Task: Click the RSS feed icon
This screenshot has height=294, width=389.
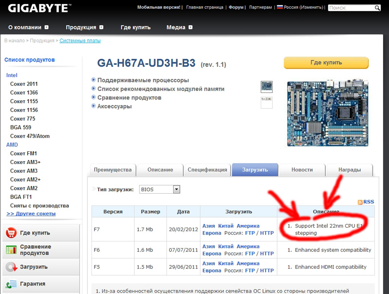Action: 360,202
